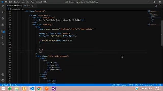This screenshot has height=91, width=163.
Task: Open the Accounts icon
Action: click(x=3, y=74)
